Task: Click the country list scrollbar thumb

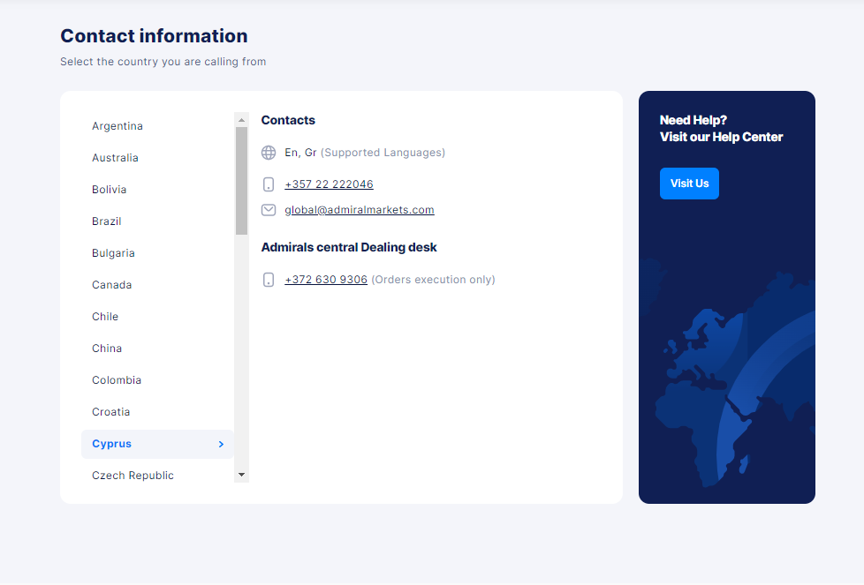Action: [241, 180]
